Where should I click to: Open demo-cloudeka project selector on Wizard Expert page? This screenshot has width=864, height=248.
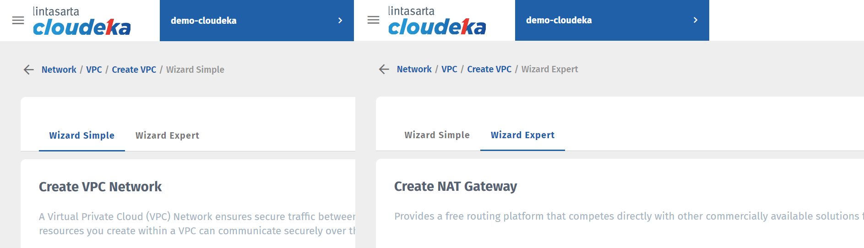(559, 20)
